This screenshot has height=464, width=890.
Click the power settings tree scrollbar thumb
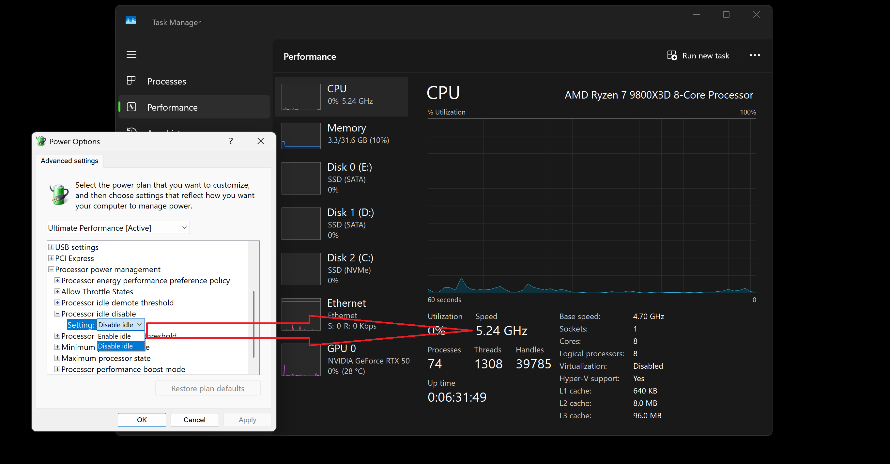[253, 324]
